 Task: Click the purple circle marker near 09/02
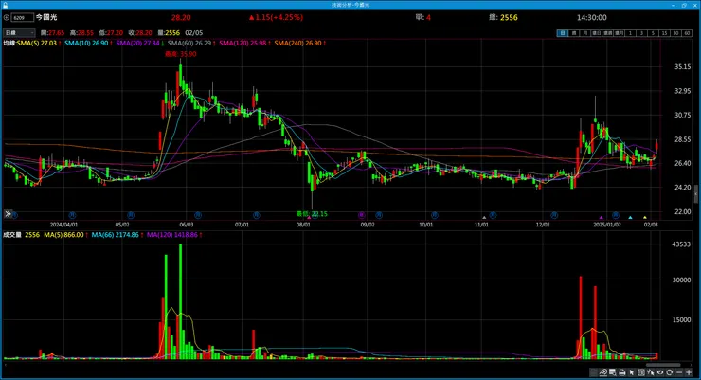point(362,215)
